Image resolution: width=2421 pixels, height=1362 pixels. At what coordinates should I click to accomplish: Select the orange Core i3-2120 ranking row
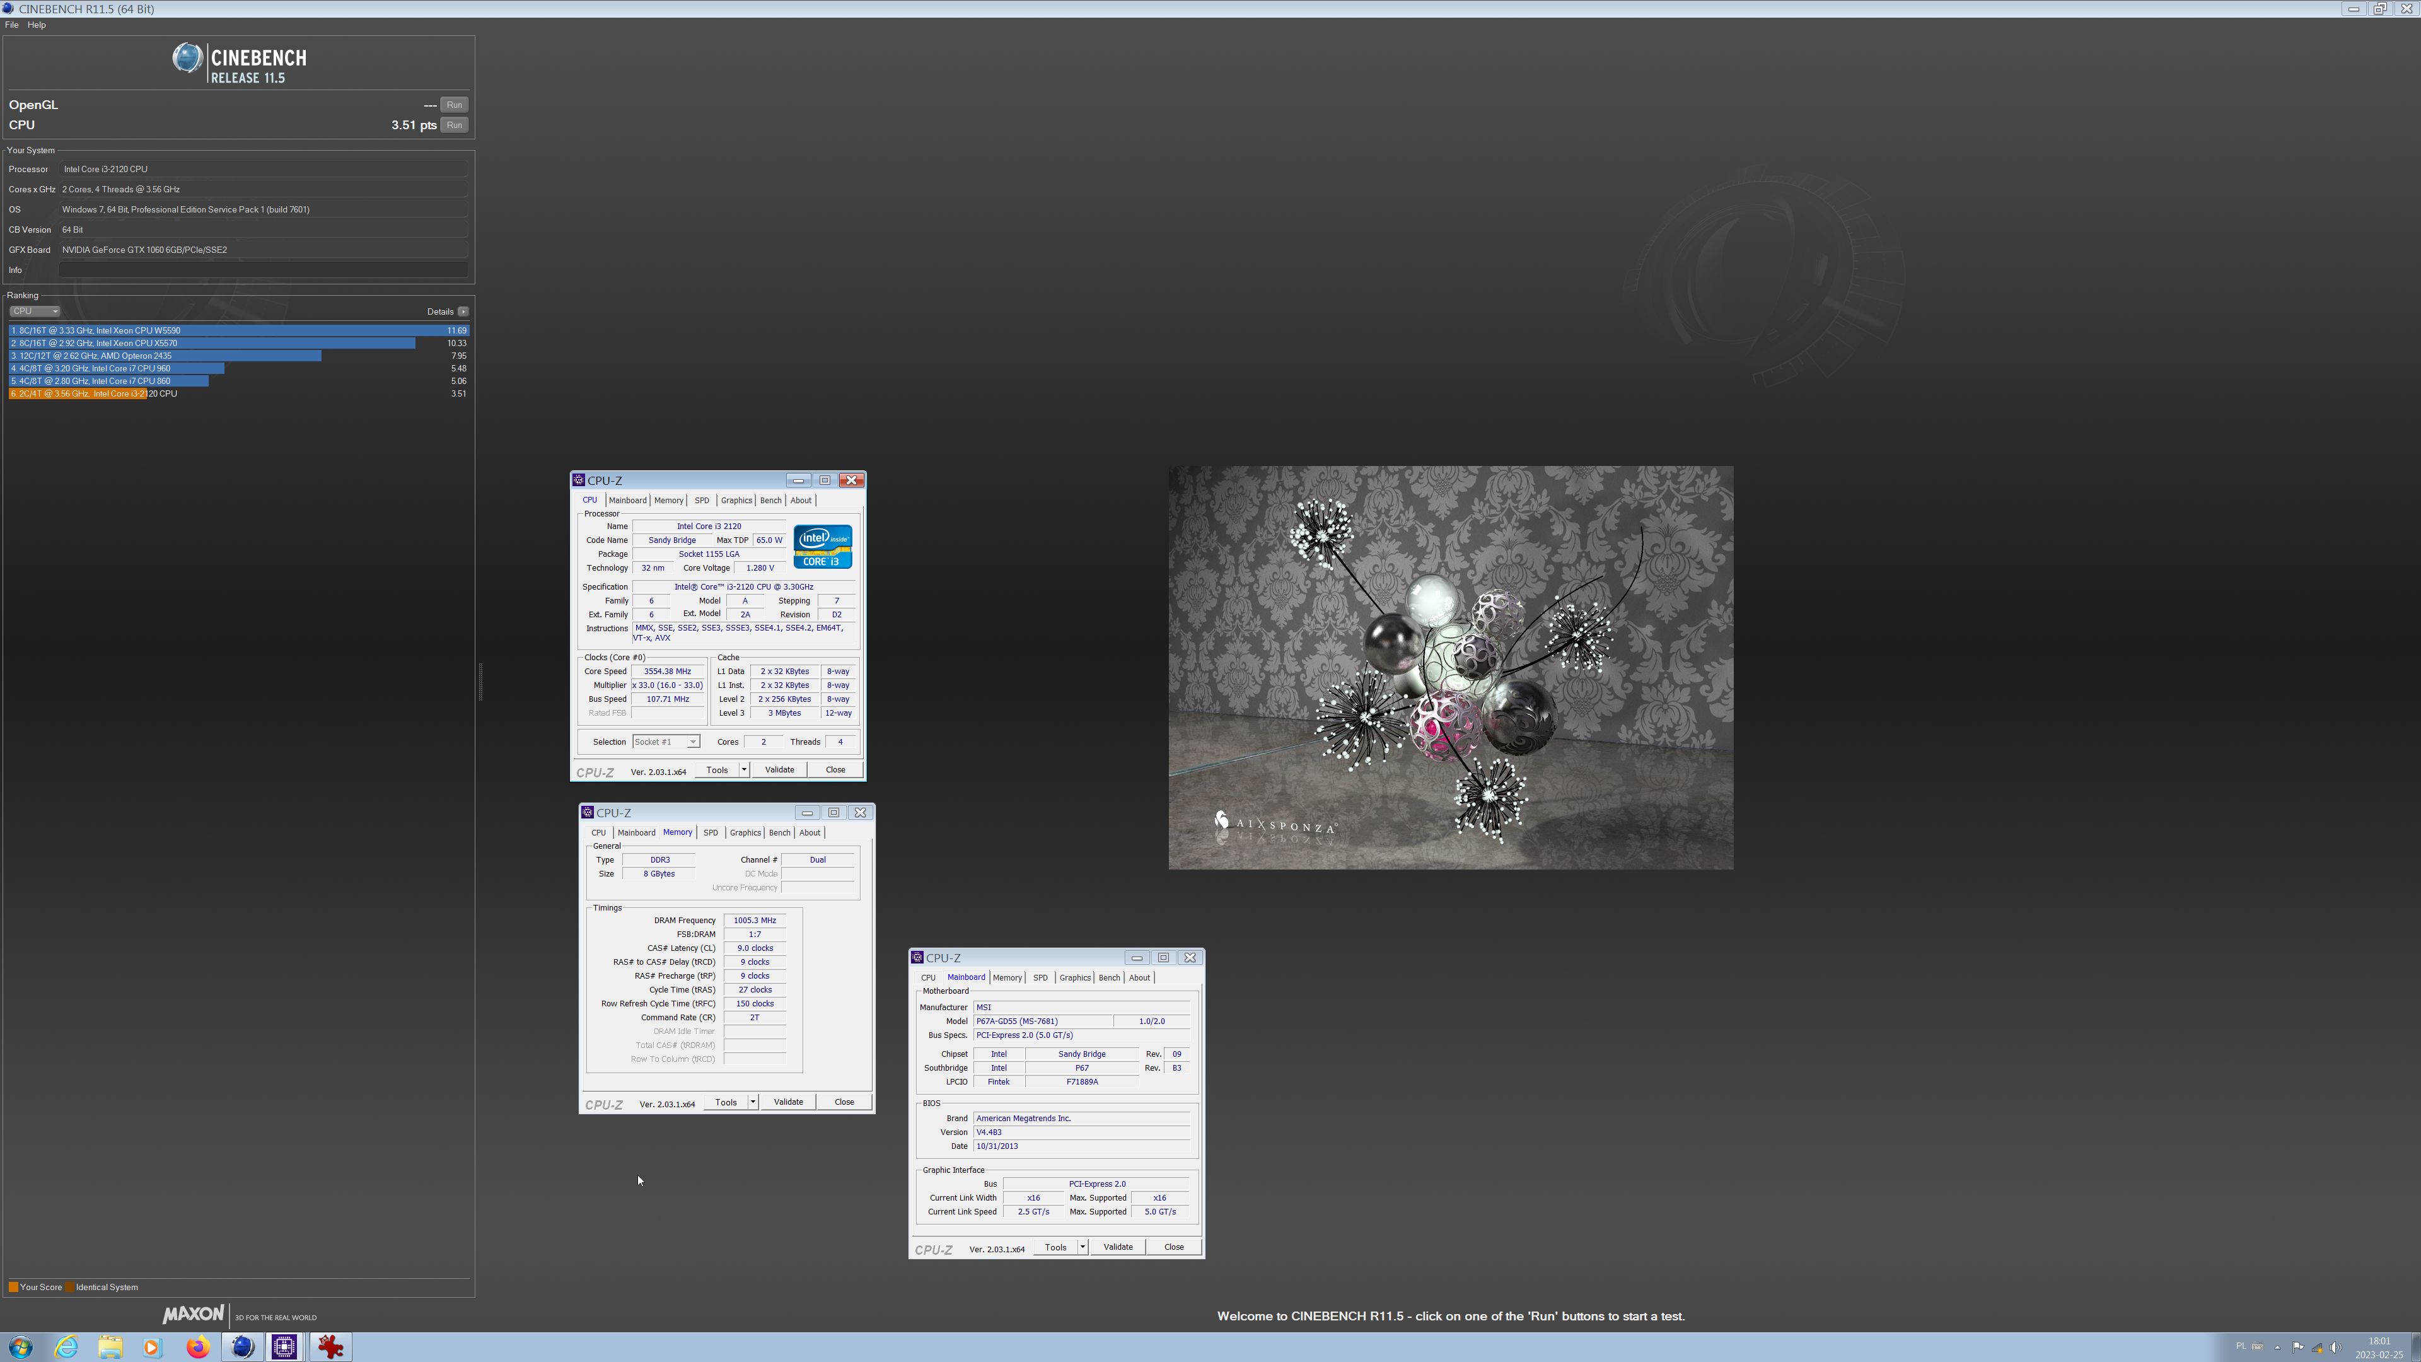[239, 394]
